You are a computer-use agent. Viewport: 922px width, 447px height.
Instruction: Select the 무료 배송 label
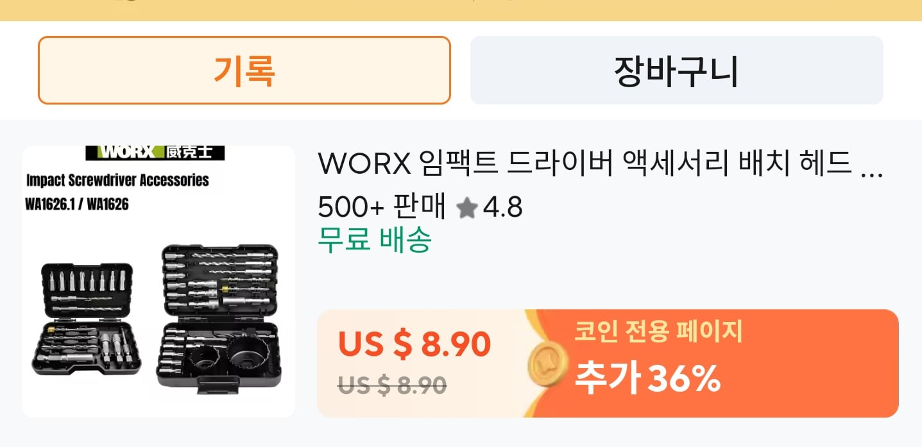[375, 240]
